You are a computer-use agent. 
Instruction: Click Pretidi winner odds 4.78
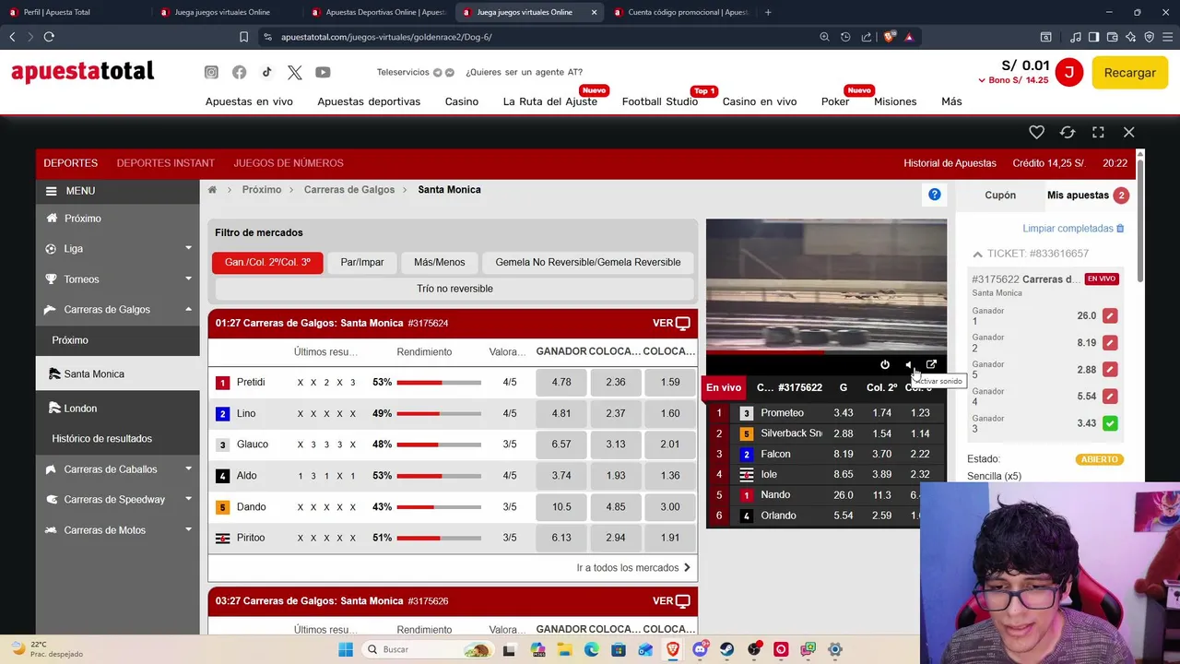point(560,382)
